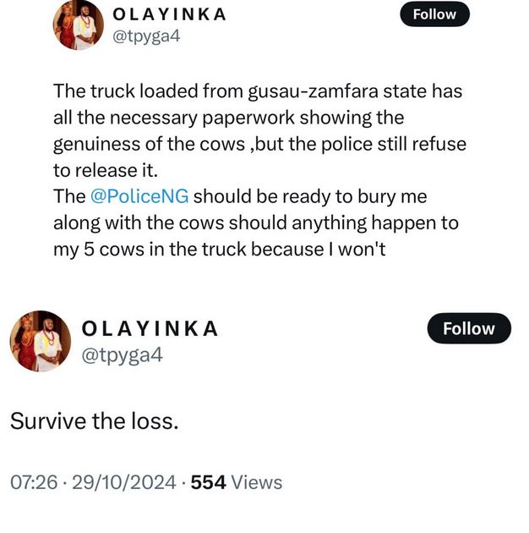The height and width of the screenshot is (533, 529).
Task: Click the 'Views' label
Action: tap(257, 482)
